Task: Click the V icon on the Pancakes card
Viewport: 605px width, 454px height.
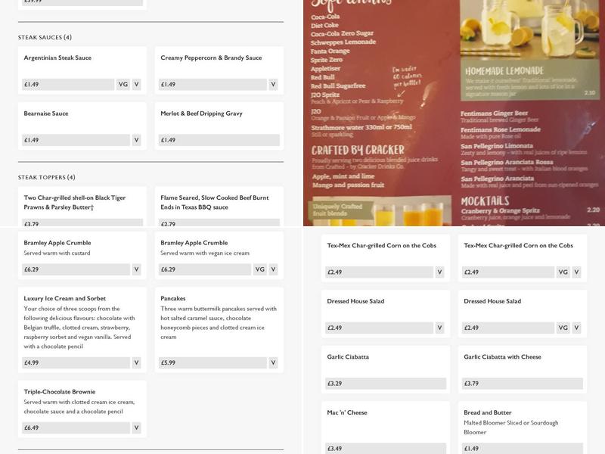Action: [x=274, y=361]
